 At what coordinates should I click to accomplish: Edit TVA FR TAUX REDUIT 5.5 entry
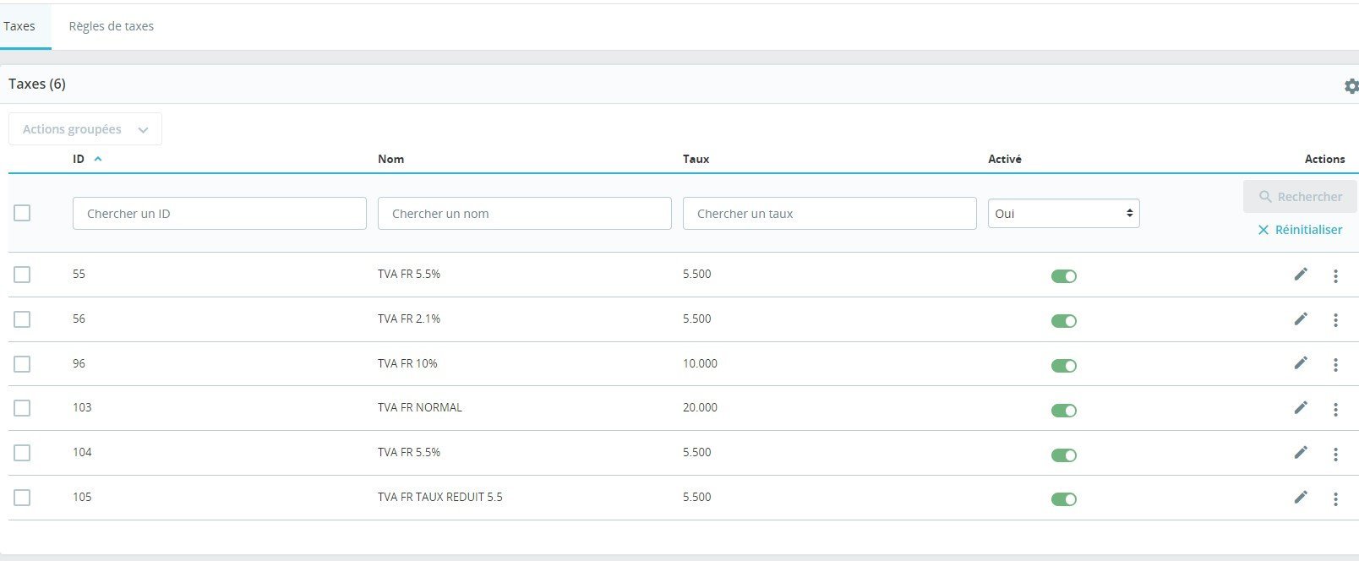[1301, 497]
